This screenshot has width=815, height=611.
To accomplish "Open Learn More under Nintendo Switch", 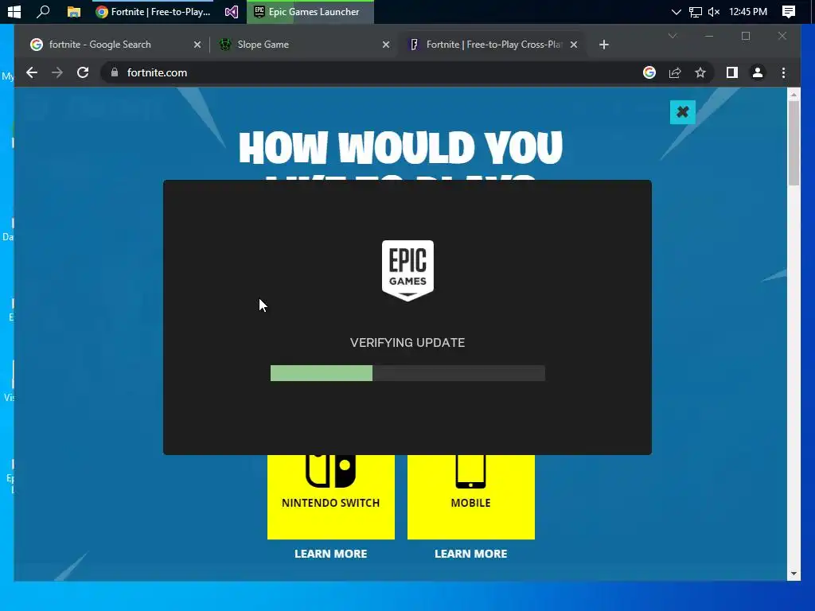I will coord(330,554).
